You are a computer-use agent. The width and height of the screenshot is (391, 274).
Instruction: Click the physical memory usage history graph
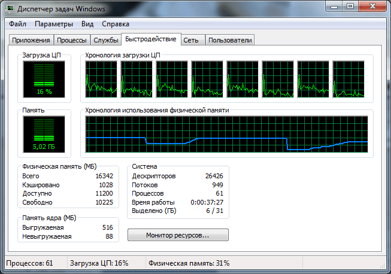tap(226, 134)
